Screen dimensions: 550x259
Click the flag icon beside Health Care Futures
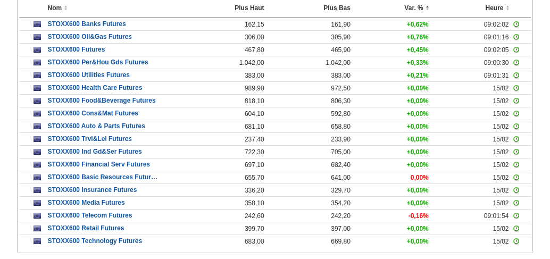point(37,88)
